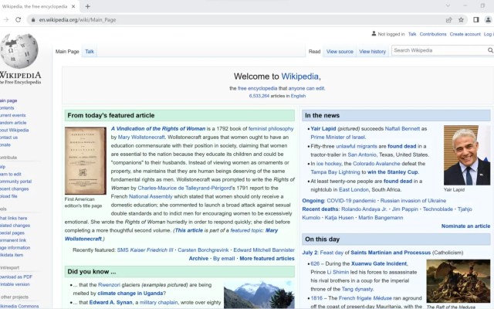This screenshot has width=494, height=309.
Task: Click the By email link
Action: (x=224, y=259)
